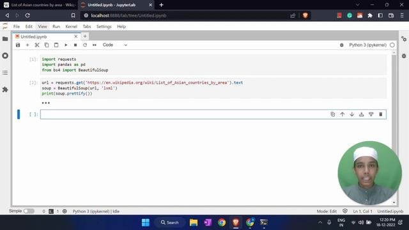Open Google Chrome from taskbar
Screen dimensions: 409x230
pyautogui.click(x=222, y=222)
